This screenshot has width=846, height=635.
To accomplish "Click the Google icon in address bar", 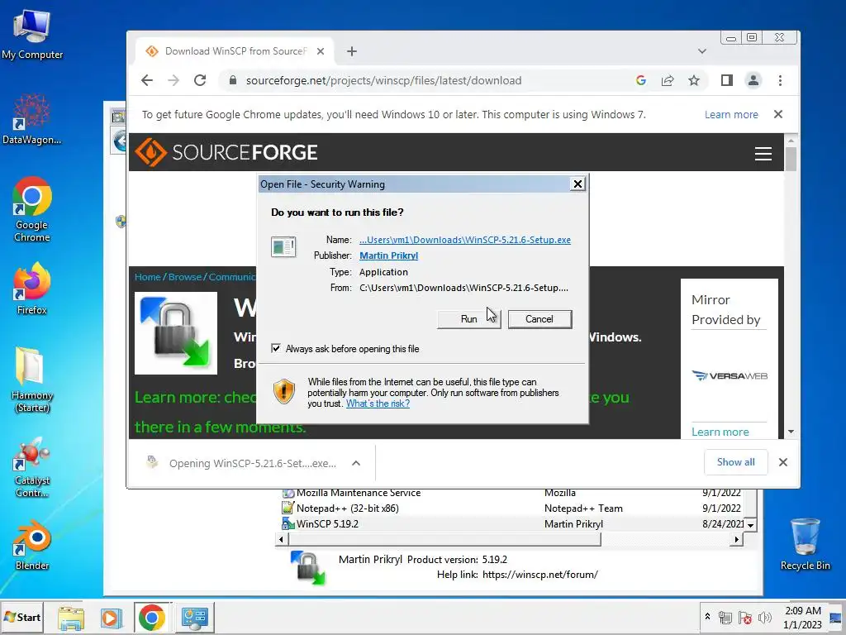I will pos(640,80).
